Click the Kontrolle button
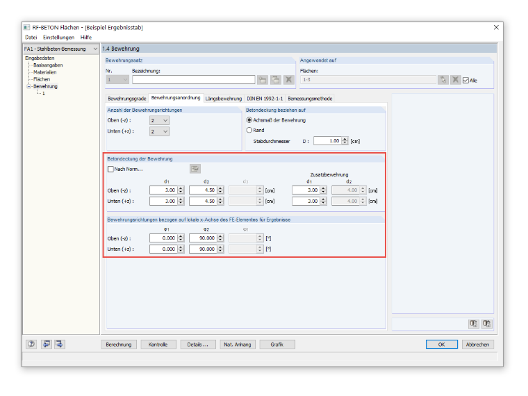The image size is (528, 396). click(158, 345)
